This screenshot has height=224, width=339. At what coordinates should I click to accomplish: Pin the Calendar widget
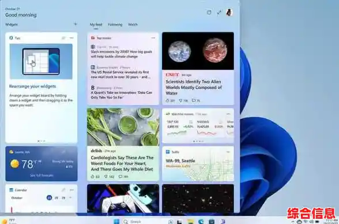(63, 190)
